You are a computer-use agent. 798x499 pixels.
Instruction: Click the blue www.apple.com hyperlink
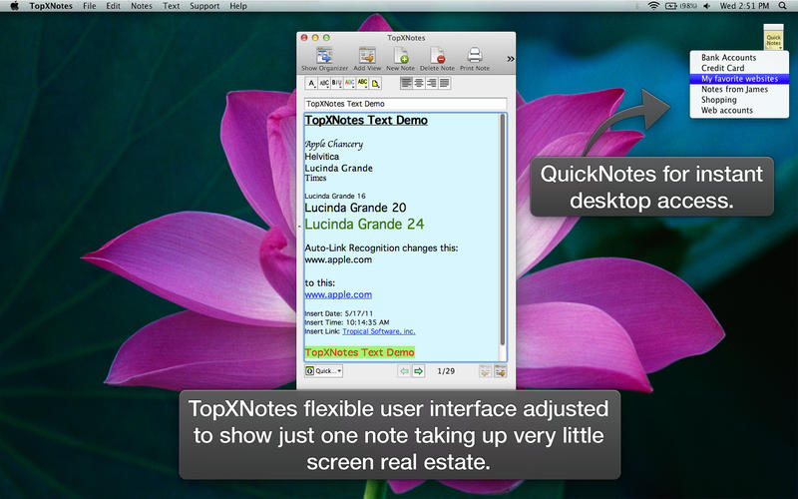tap(338, 294)
